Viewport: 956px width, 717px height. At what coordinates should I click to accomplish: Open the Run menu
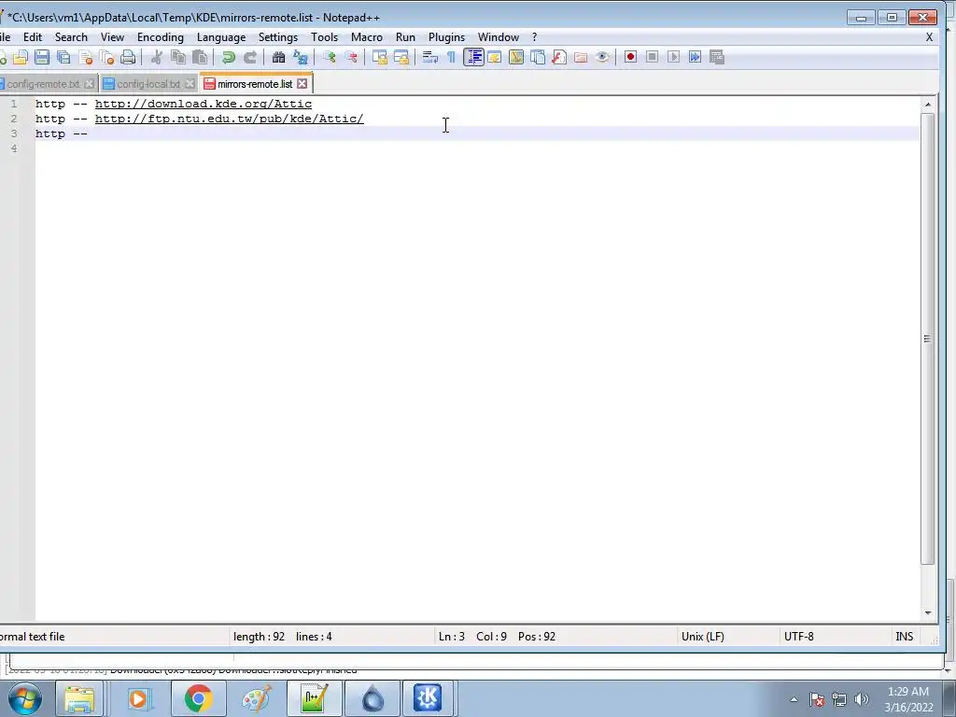coord(405,37)
